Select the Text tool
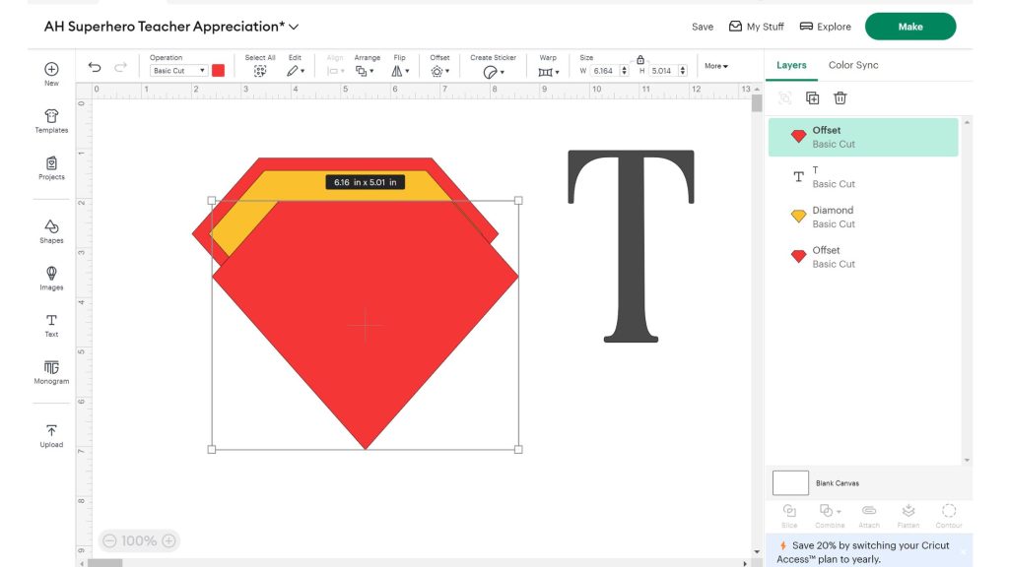The height and width of the screenshot is (567, 1009). pyautogui.click(x=51, y=325)
